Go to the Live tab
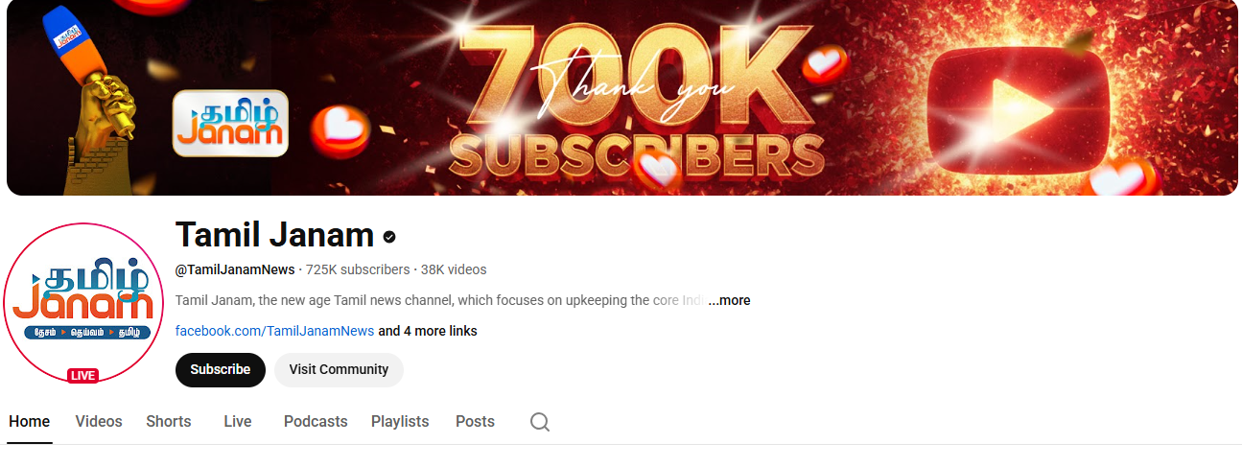This screenshot has width=1242, height=467. point(238,421)
